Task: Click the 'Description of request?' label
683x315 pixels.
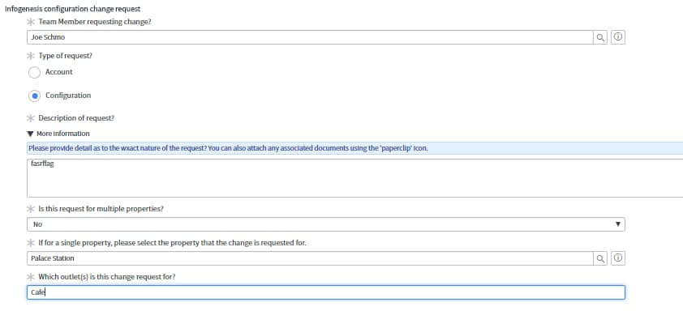Action: click(x=76, y=118)
